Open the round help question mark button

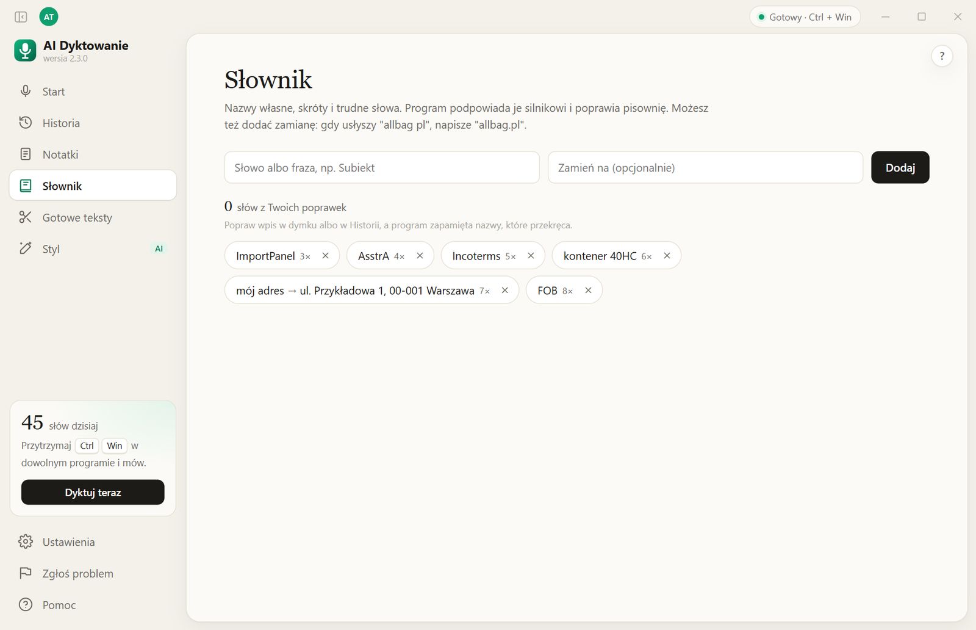click(x=942, y=56)
